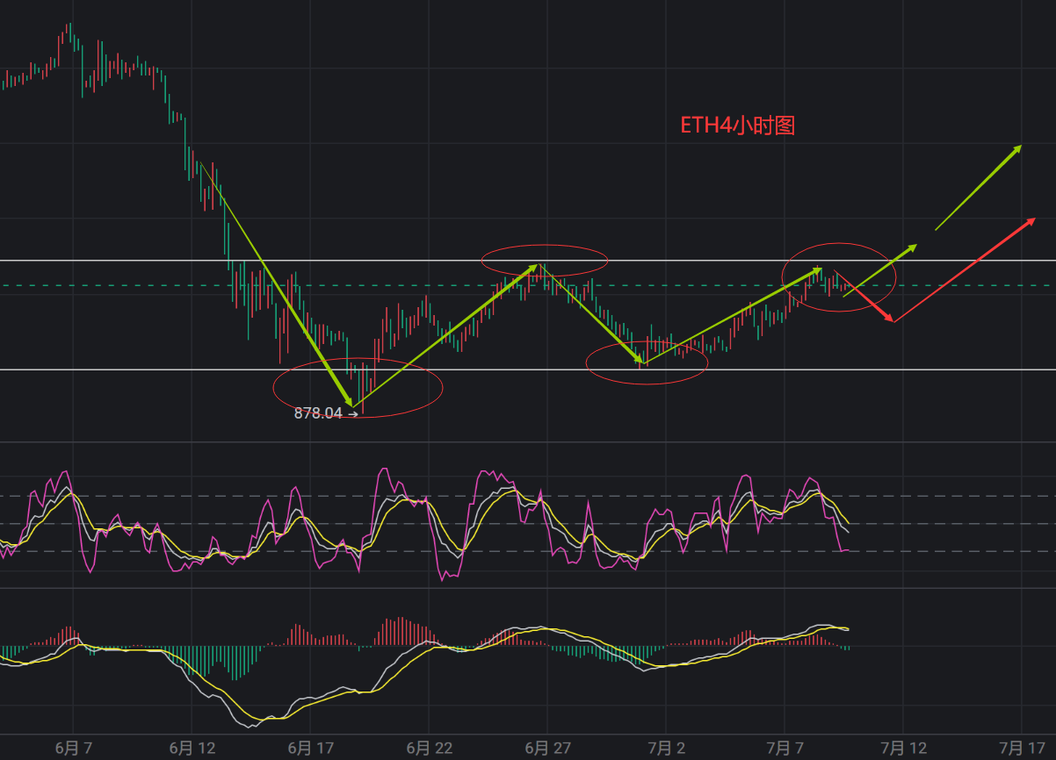Viewport: 1056px width, 760px height.
Task: Click the long red upward projection arrow head
Action: pyautogui.click(x=1033, y=219)
